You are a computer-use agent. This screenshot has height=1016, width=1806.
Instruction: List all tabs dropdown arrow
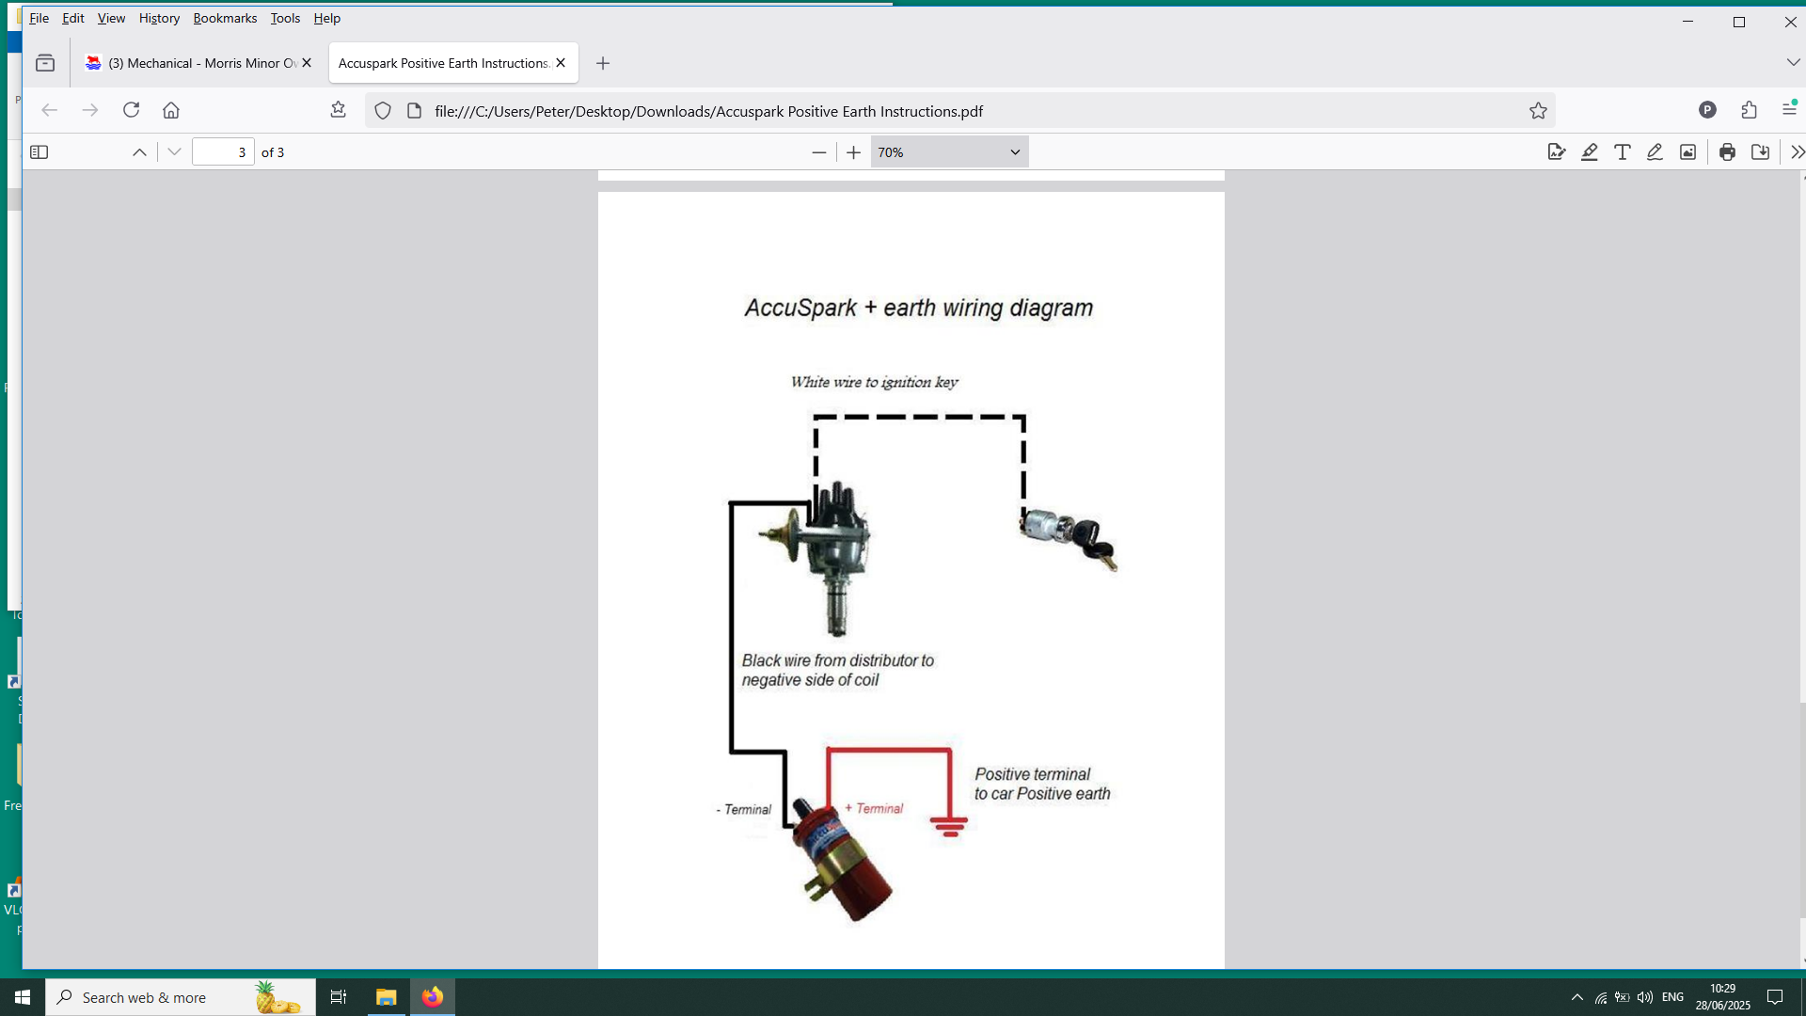pyautogui.click(x=1793, y=62)
